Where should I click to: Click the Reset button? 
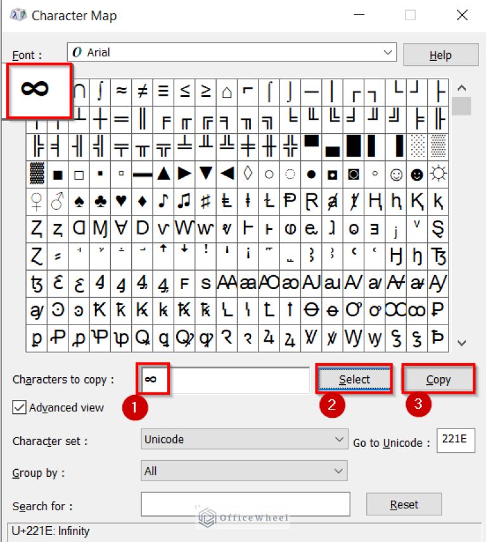pos(404,505)
